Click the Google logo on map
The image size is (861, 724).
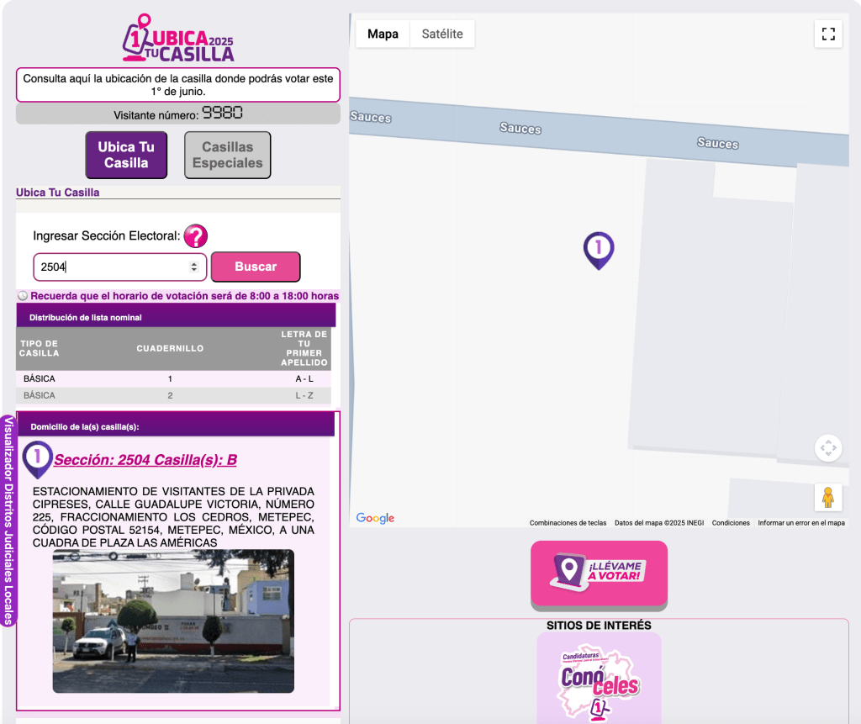tap(375, 518)
